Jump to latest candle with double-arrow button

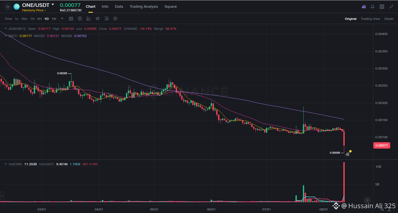(367, 200)
